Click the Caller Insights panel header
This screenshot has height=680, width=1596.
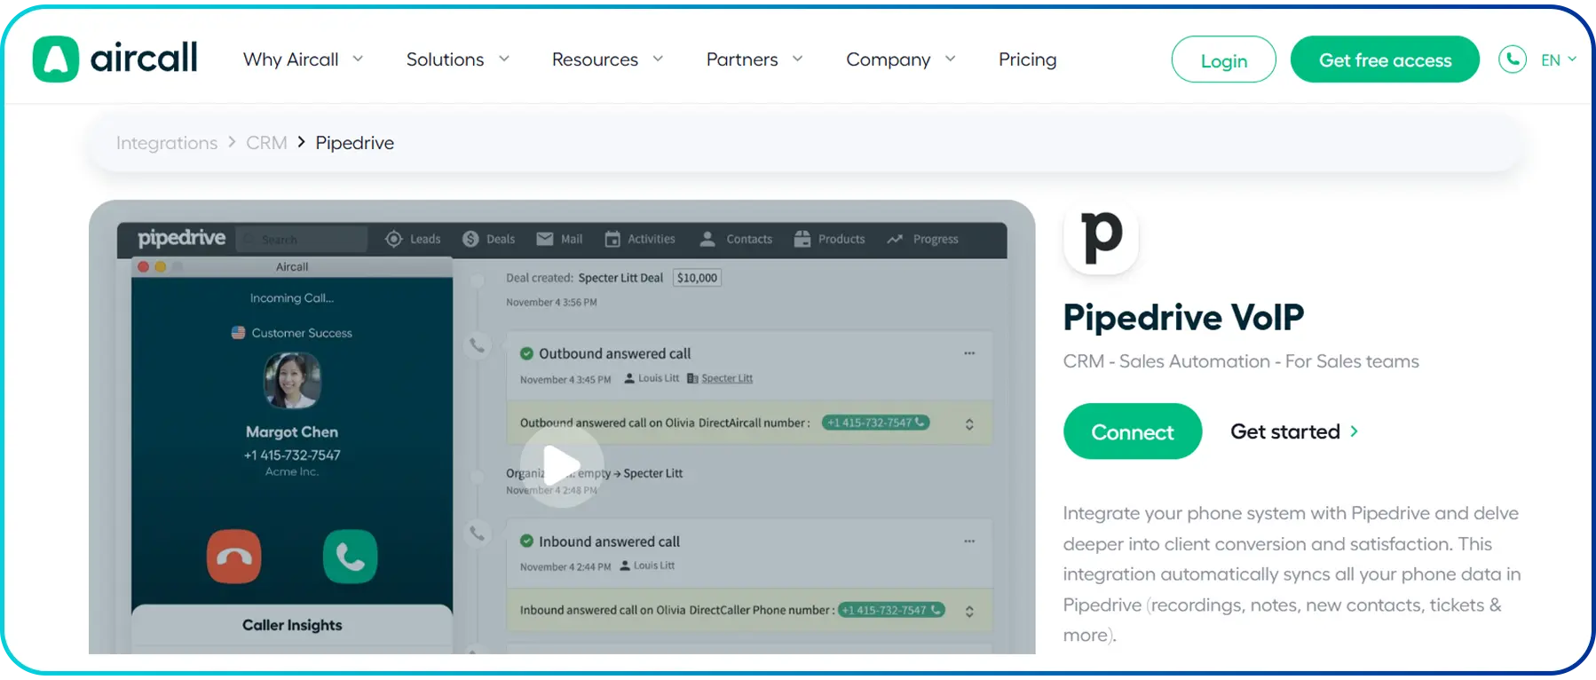click(x=292, y=625)
